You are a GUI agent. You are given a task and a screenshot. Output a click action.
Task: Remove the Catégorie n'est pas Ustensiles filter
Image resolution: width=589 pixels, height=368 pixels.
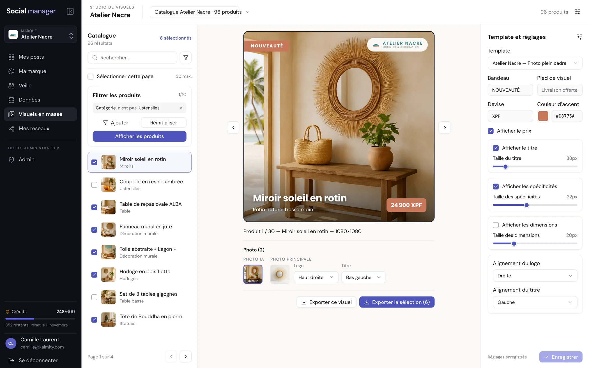coord(181,108)
